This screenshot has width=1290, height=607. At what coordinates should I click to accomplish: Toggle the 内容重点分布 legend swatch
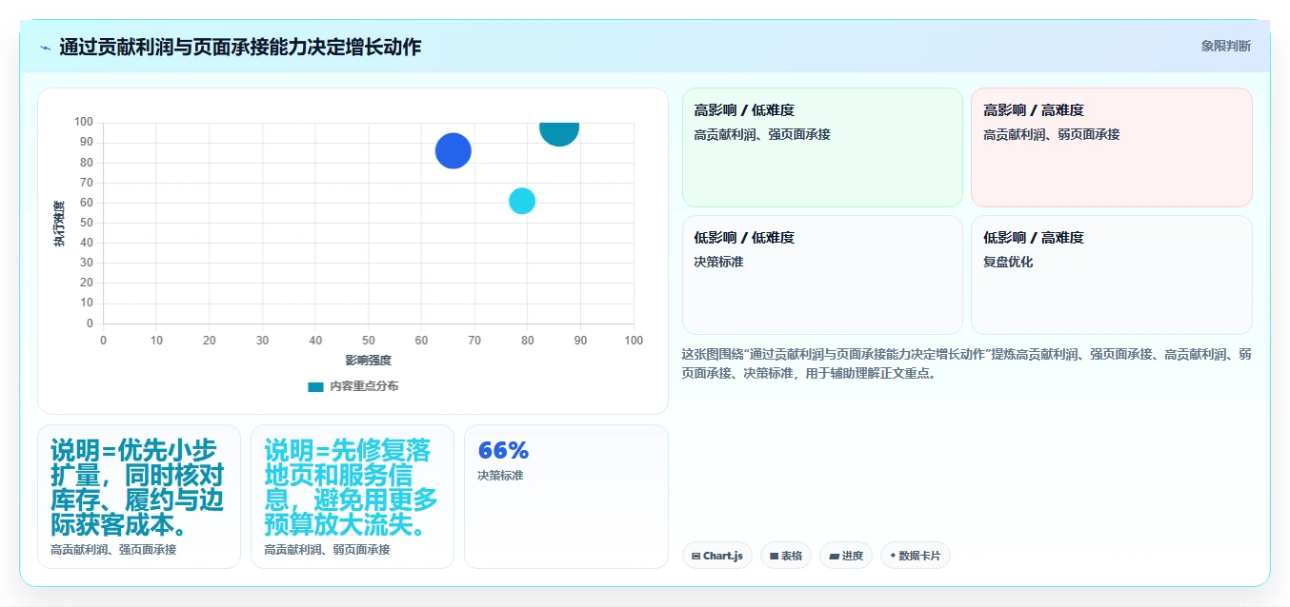coord(315,386)
